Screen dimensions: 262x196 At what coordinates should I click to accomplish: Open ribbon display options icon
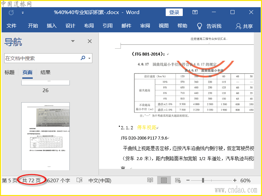195,12
